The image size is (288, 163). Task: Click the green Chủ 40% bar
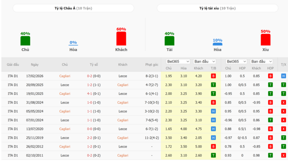pos(25,41)
